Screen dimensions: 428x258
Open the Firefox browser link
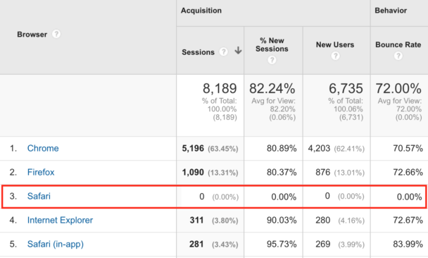coord(41,172)
